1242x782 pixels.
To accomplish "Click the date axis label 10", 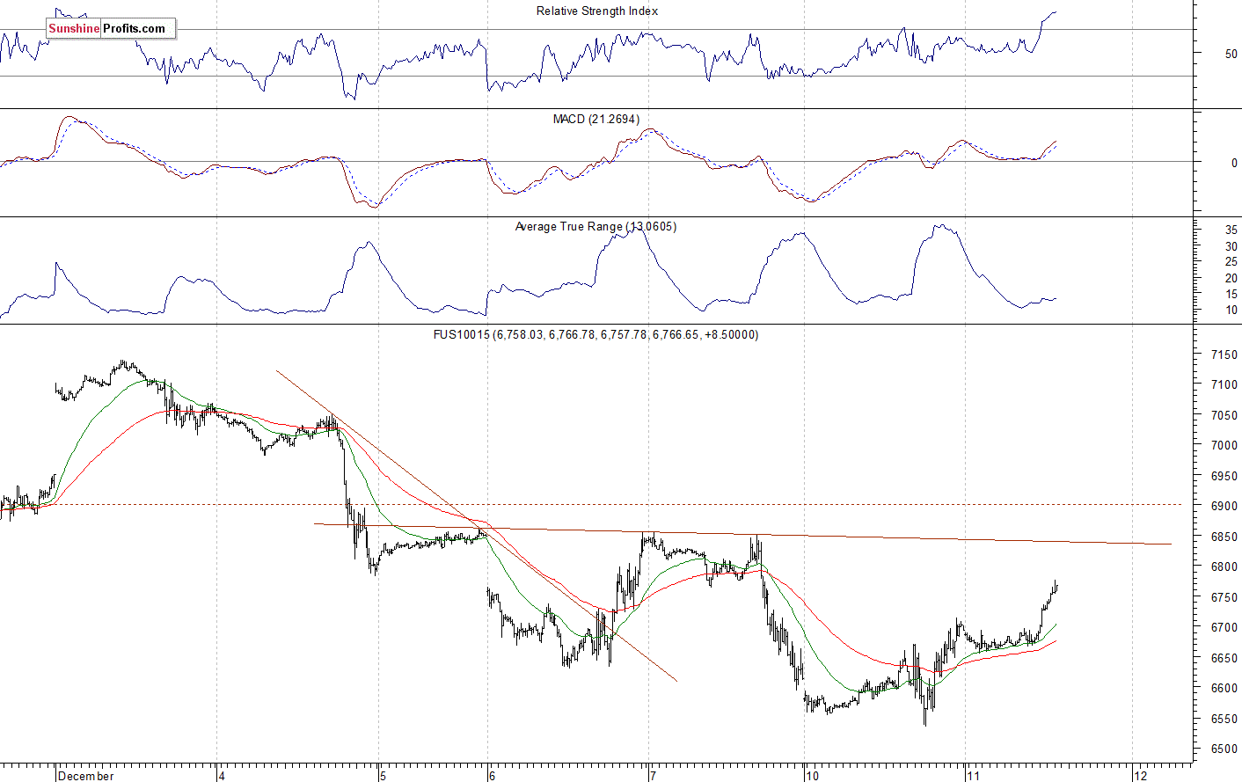I will point(812,776).
